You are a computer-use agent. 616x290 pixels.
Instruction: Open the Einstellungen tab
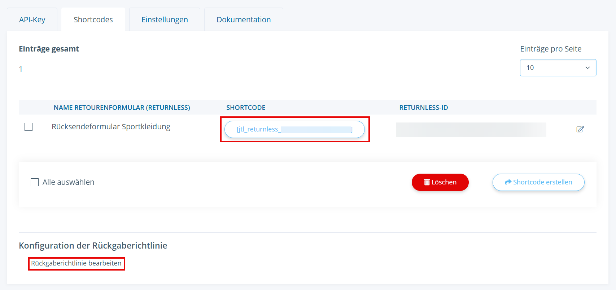(x=165, y=20)
